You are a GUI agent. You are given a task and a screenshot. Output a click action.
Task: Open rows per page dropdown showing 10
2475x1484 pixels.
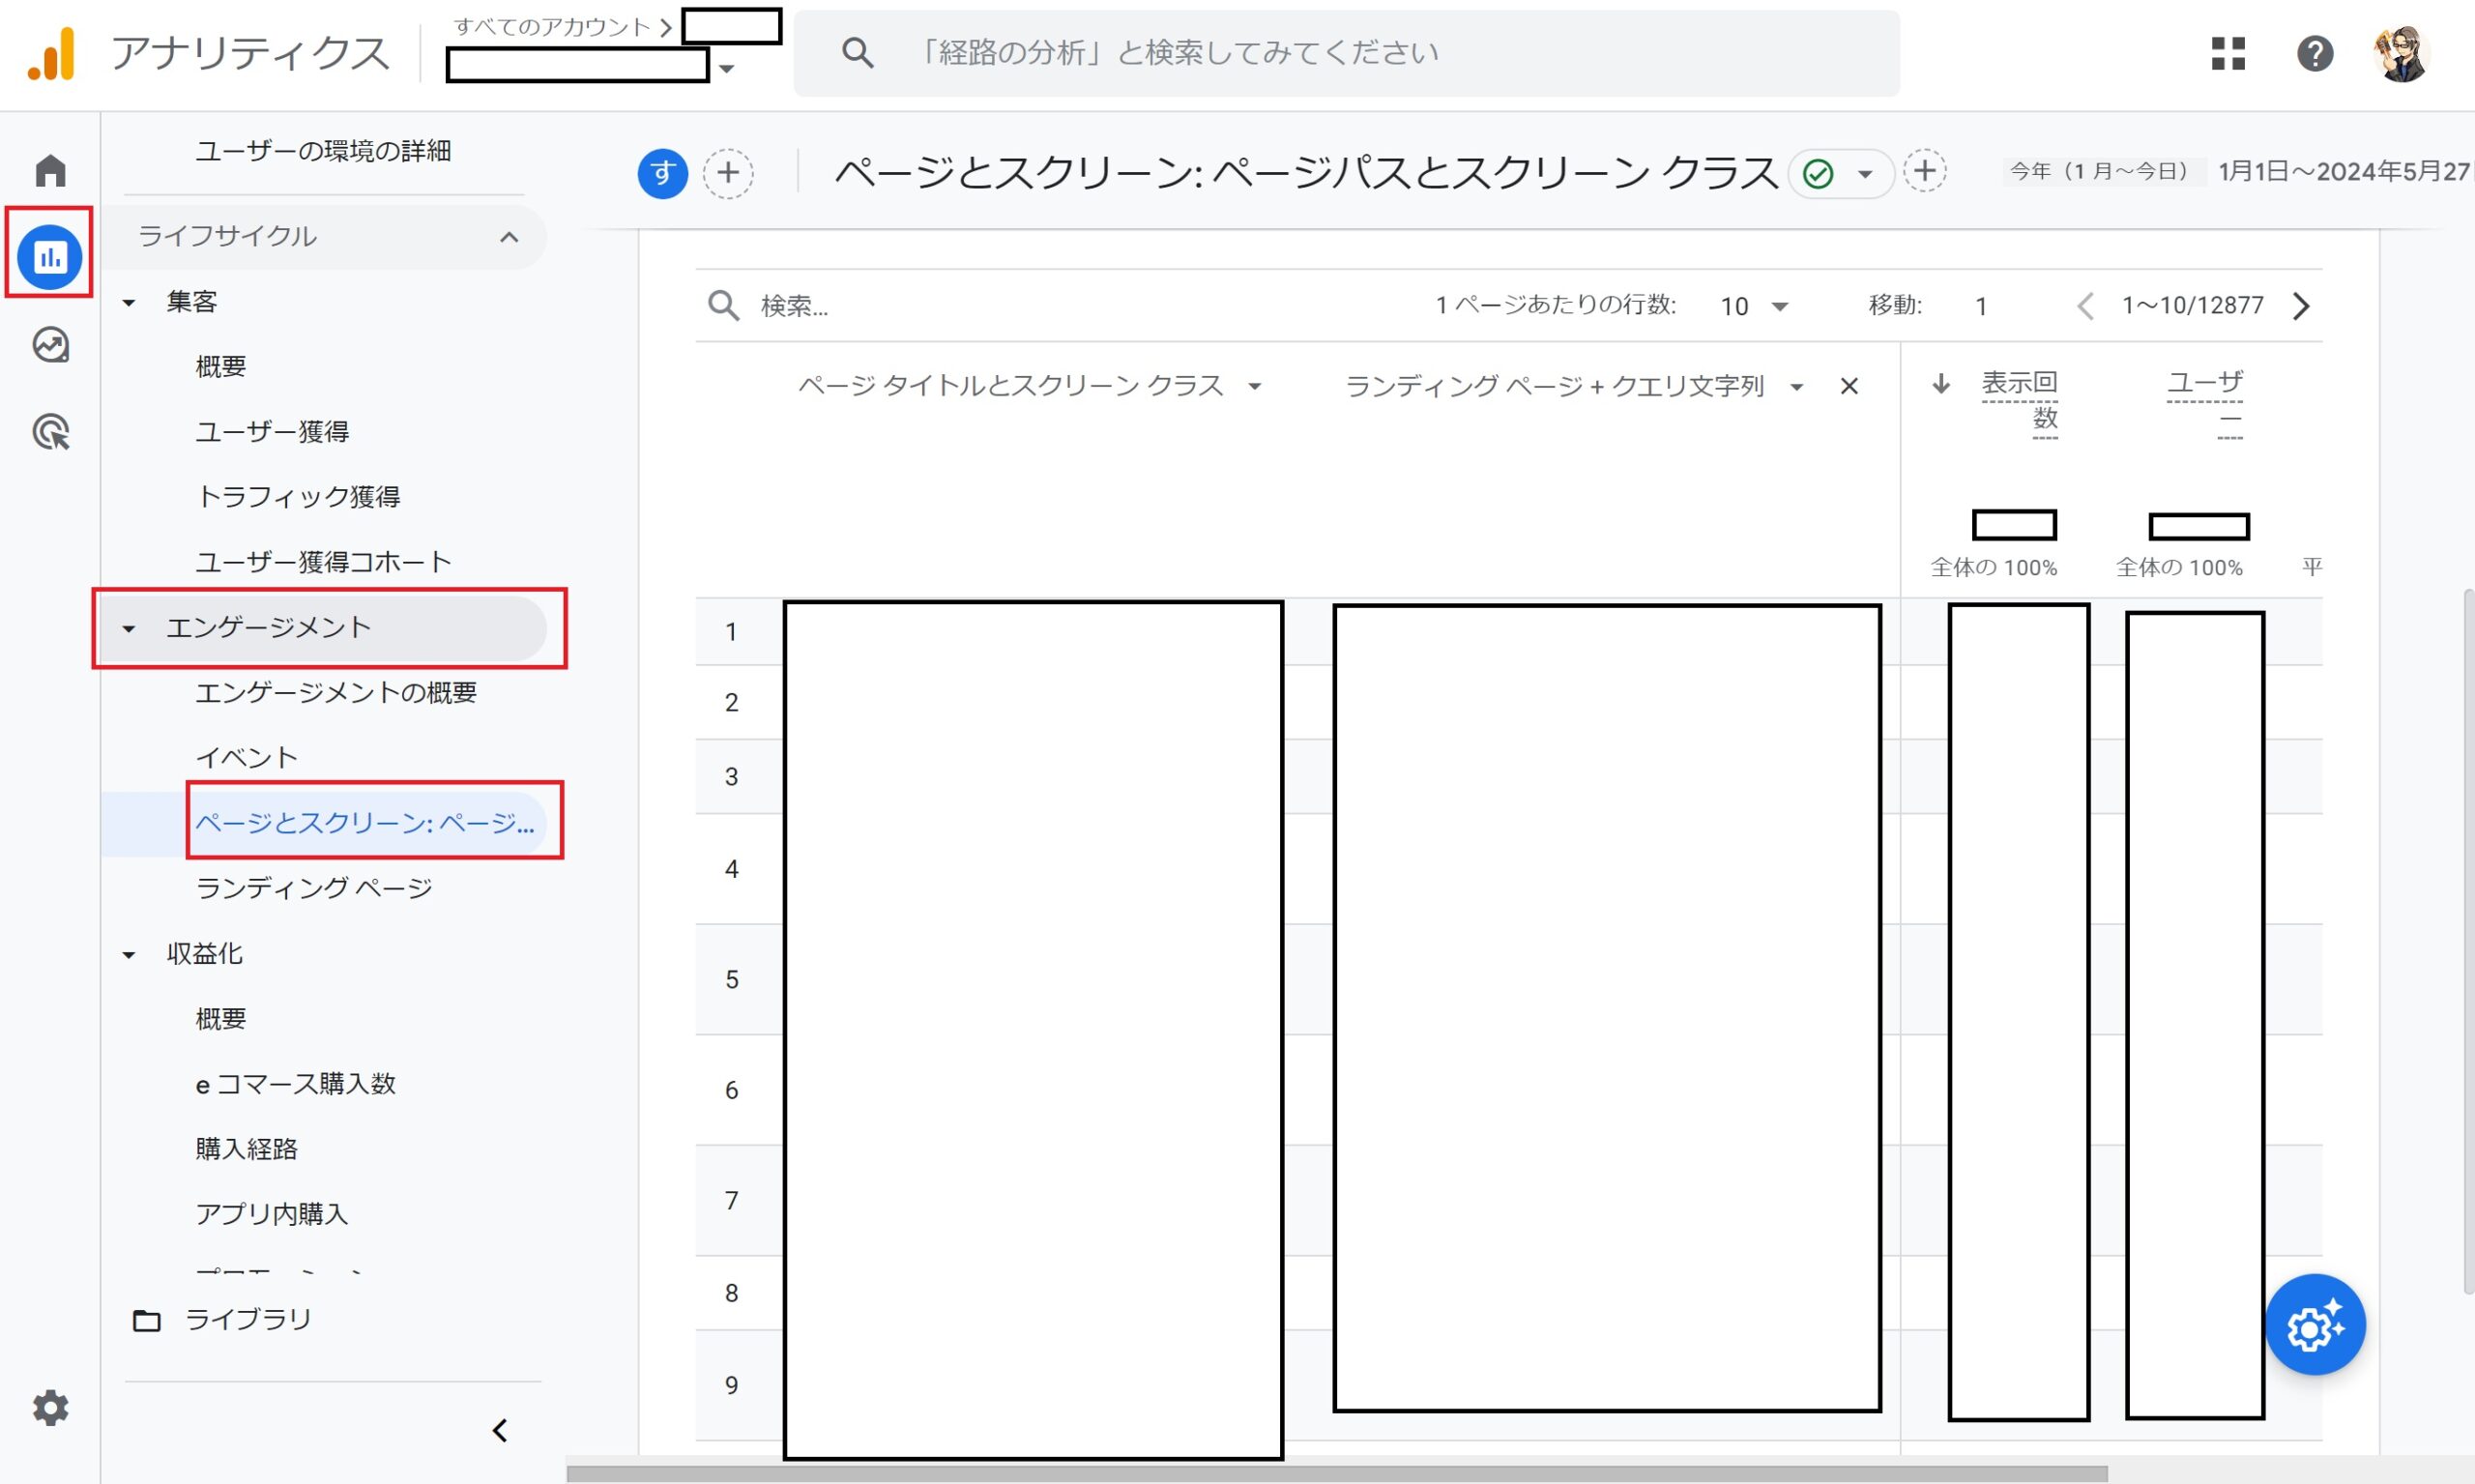pos(1754,306)
